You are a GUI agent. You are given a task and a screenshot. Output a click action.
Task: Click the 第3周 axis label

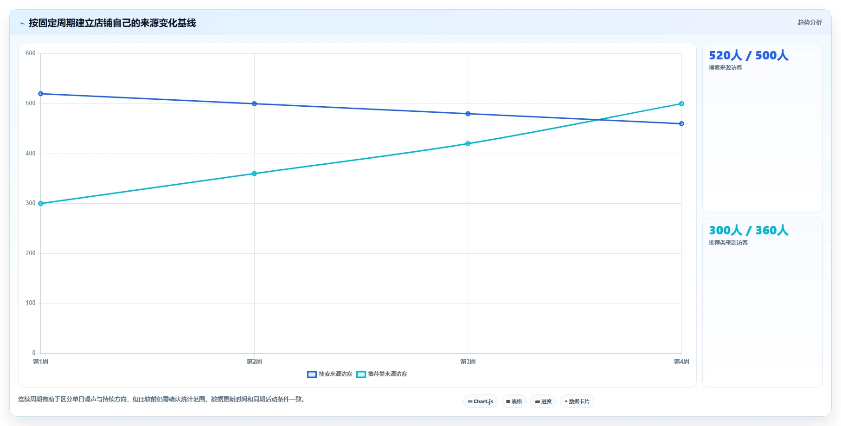click(x=468, y=361)
